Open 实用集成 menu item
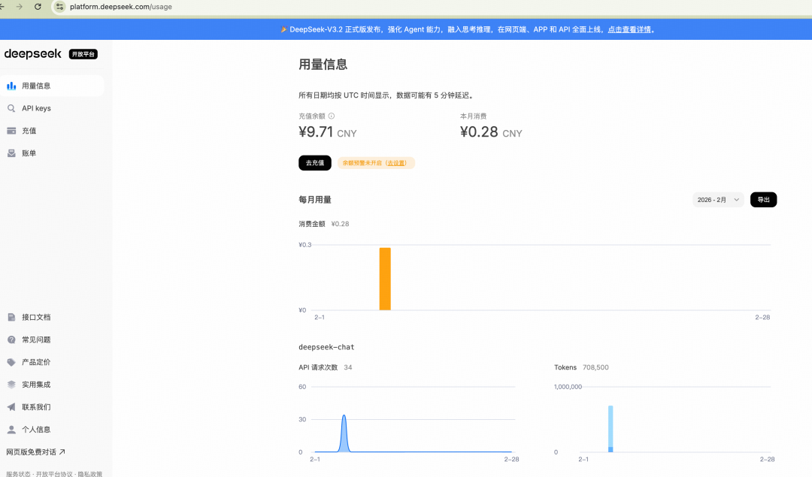 52,385
